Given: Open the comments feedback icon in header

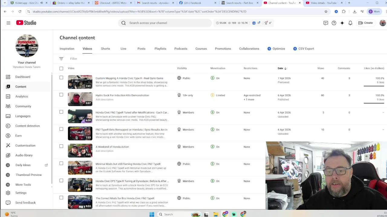Looking at the screenshot, I should [x=326, y=23].
